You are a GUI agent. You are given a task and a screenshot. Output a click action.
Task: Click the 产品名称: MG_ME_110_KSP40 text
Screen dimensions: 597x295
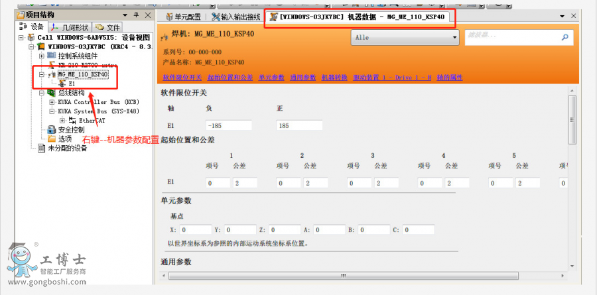click(204, 62)
